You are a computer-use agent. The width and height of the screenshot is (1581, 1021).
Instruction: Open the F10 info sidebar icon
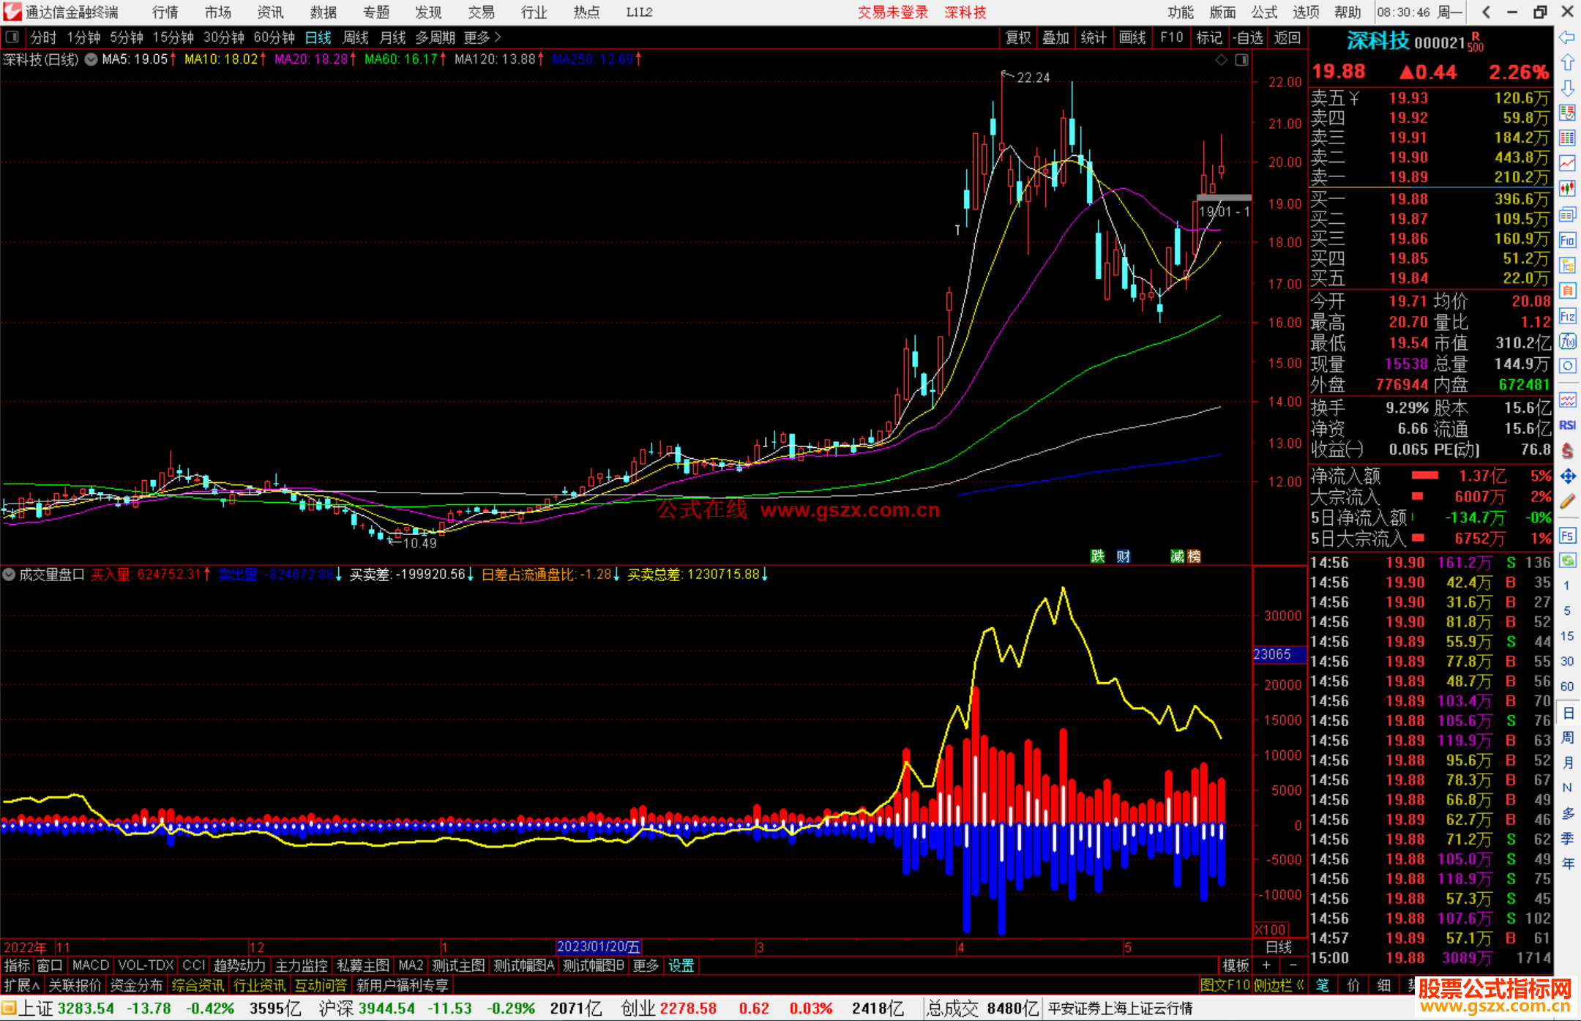1567,240
